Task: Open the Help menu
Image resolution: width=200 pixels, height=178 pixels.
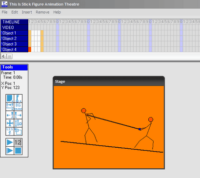Action: pos(57,12)
